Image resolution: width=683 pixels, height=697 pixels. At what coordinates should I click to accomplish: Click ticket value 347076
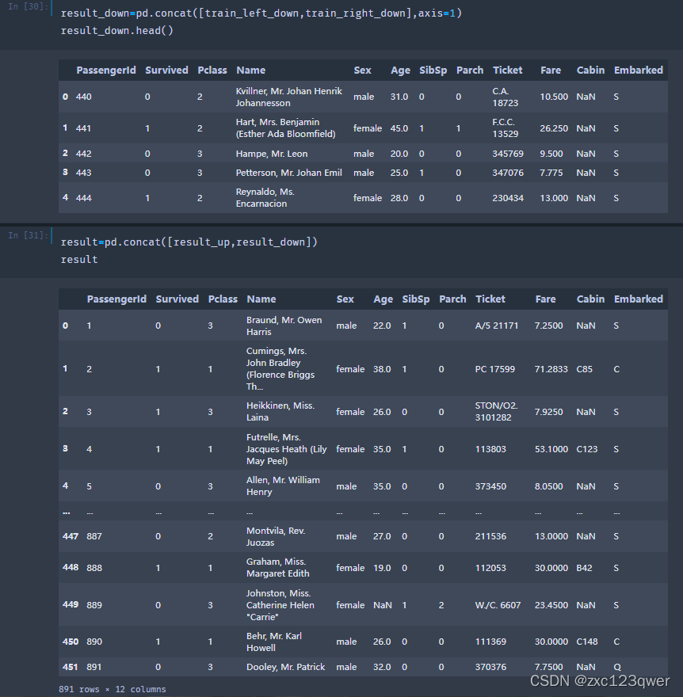[508, 173]
